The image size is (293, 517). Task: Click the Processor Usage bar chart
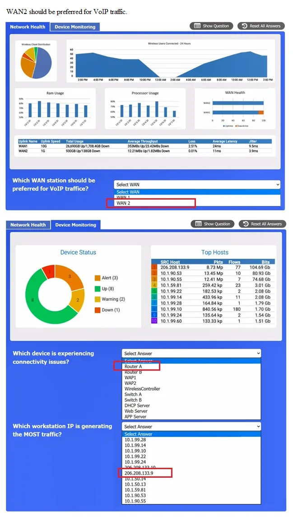tap(145, 109)
